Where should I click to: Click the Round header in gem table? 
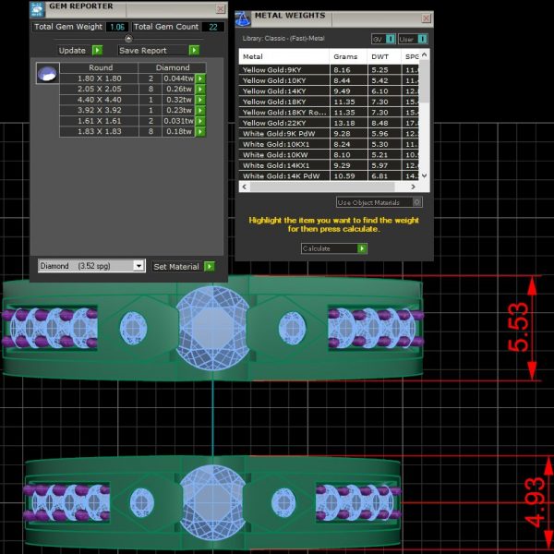[101, 67]
